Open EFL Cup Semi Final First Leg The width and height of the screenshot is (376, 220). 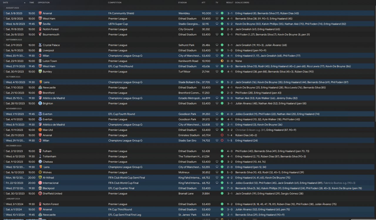tap(125, 215)
